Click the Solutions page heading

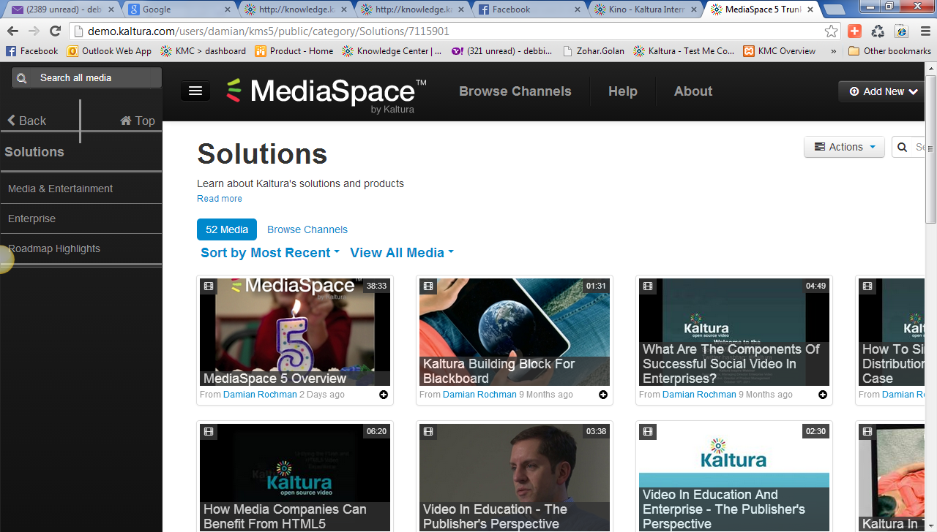click(262, 154)
